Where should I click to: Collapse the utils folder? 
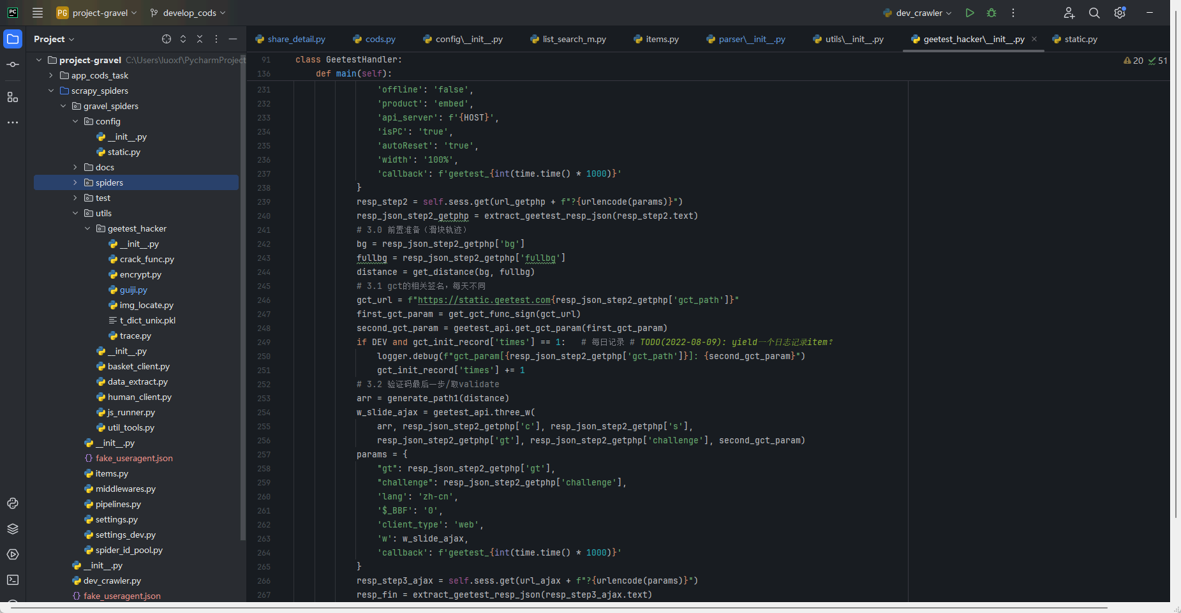(75, 213)
